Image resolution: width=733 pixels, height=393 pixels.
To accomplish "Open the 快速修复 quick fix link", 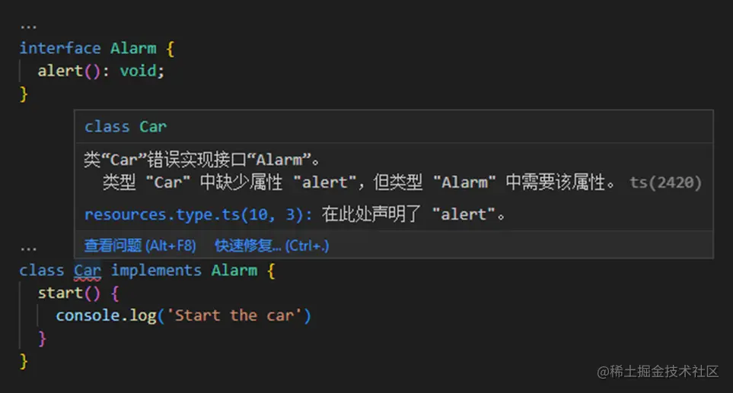I will (271, 246).
